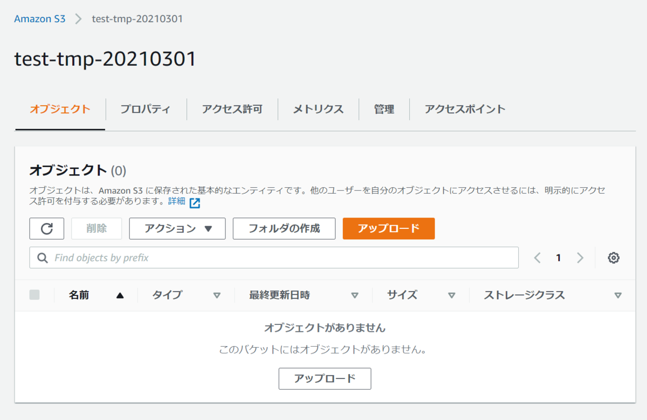
Task: Switch to the プロパティ tab
Action: pos(146,109)
